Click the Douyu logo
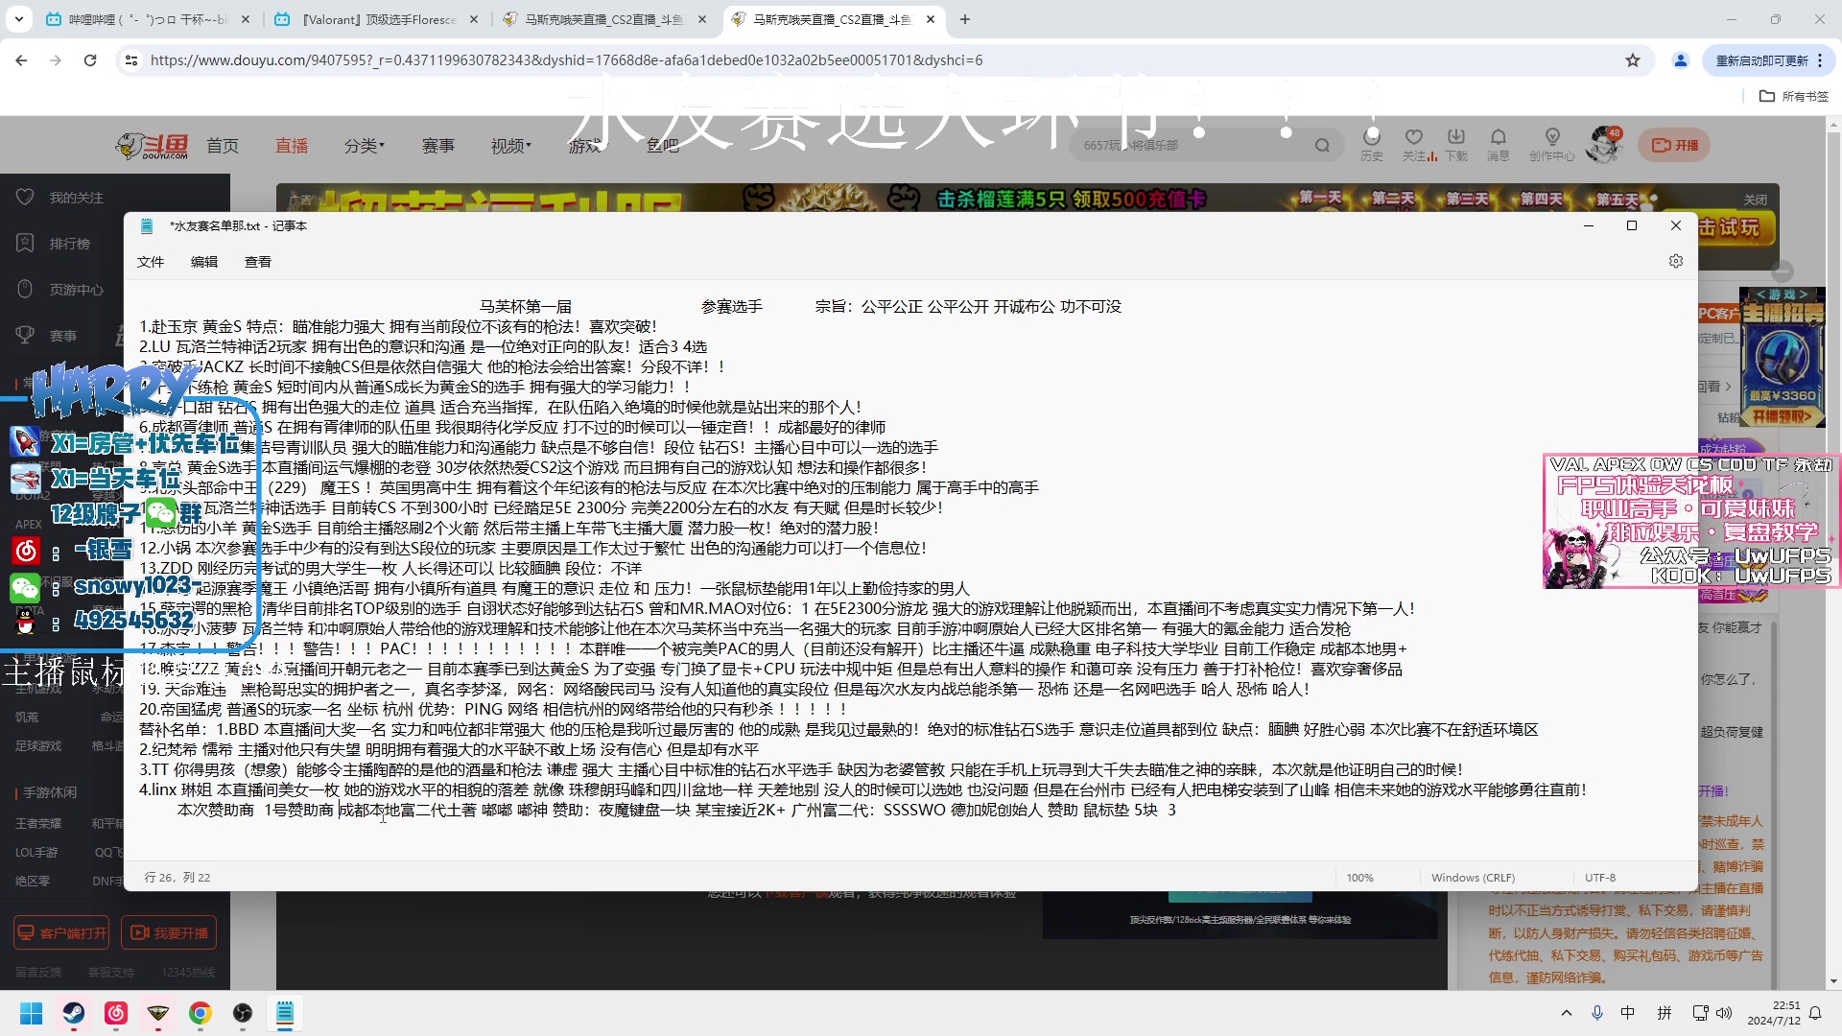This screenshot has height=1036, width=1842. (152, 145)
